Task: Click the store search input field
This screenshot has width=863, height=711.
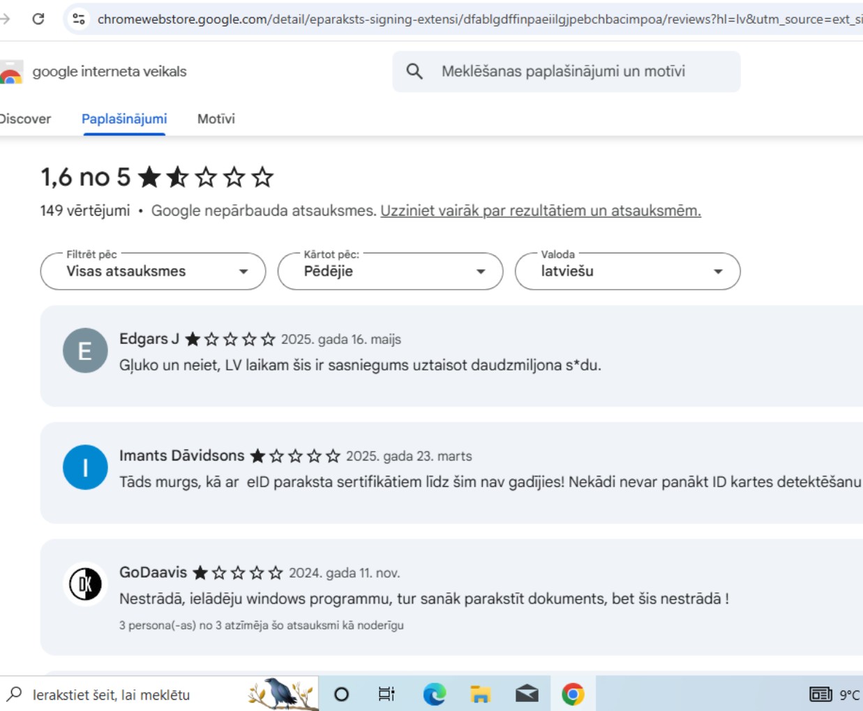Action: [x=566, y=71]
